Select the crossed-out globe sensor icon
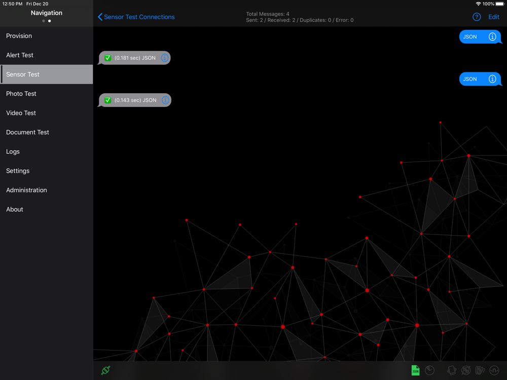The image size is (507, 380). (465, 370)
